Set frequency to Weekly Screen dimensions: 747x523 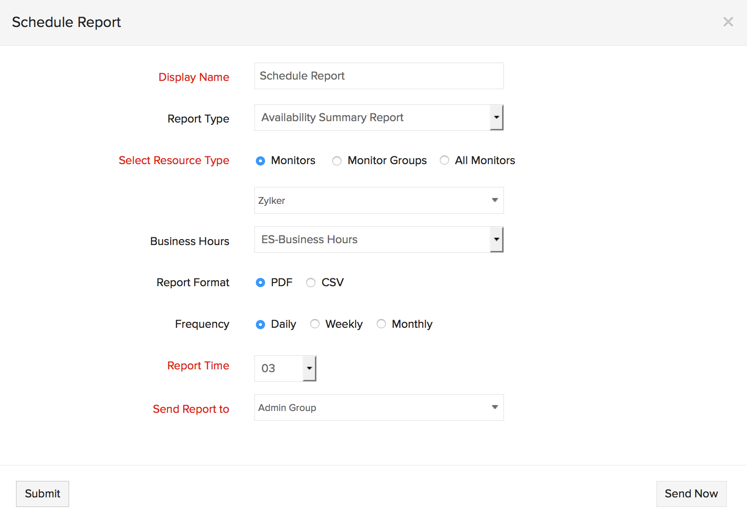(315, 324)
